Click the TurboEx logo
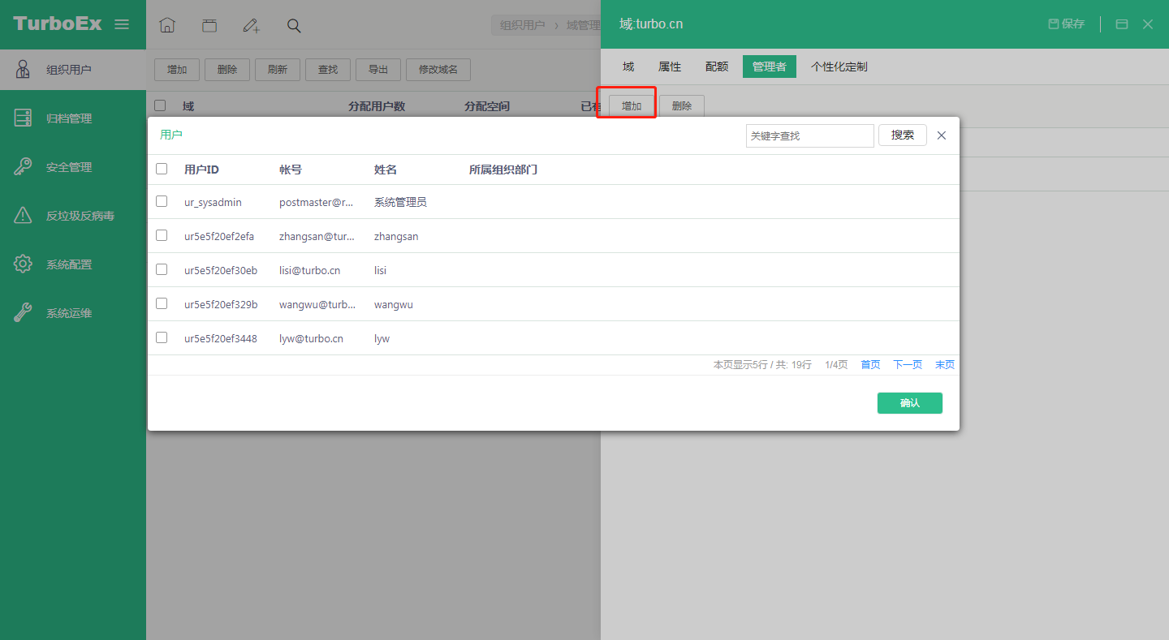Viewport: 1169px width, 640px height. (x=58, y=24)
